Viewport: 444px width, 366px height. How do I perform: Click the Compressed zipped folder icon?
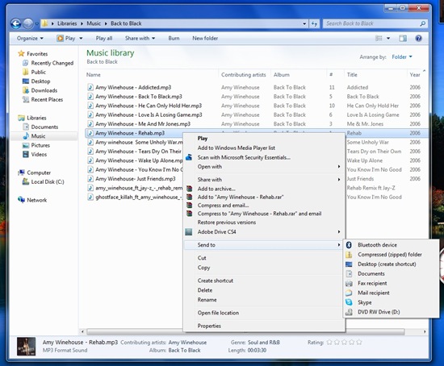349,255
